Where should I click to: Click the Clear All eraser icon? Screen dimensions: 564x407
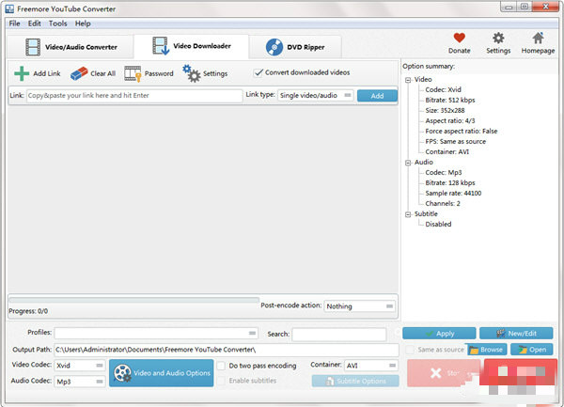[79, 73]
